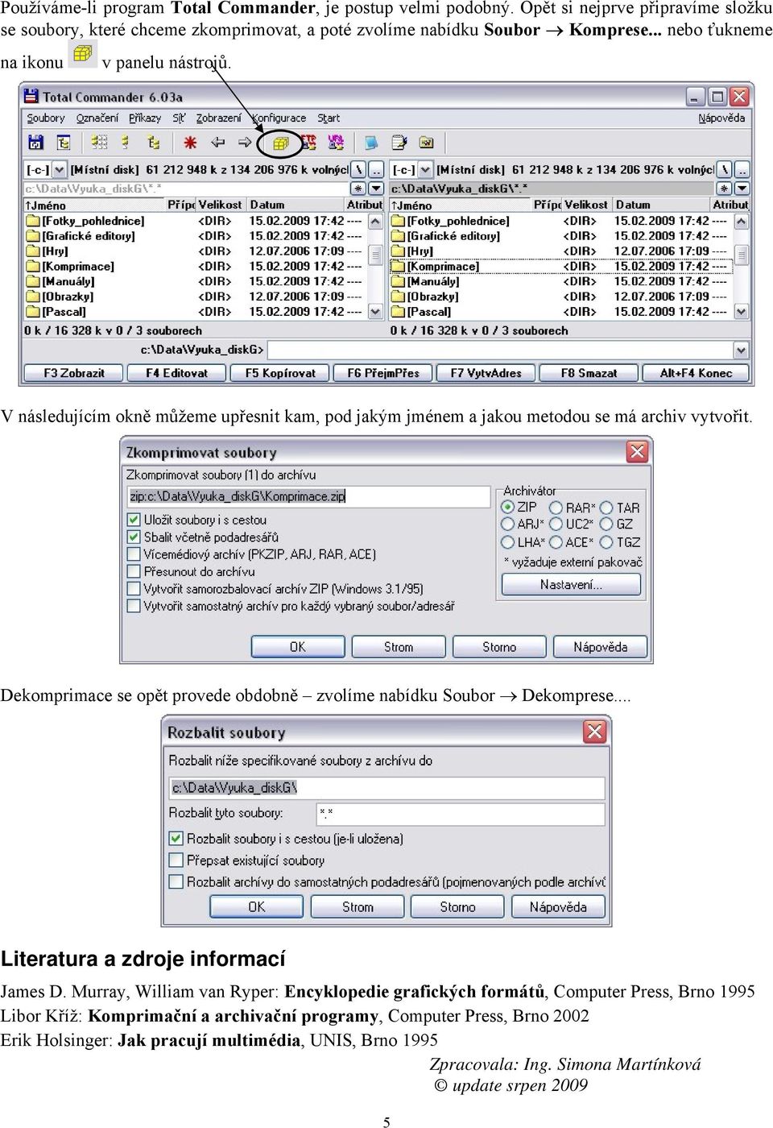Select the RAR archiver radio button

click(556, 508)
